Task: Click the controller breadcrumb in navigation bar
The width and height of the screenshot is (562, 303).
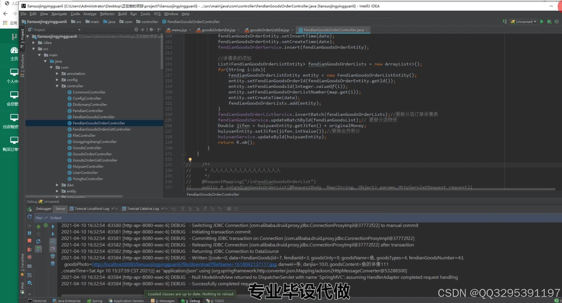Action: [147, 22]
